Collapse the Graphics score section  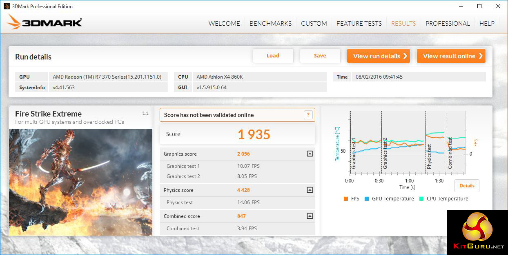tap(310, 154)
